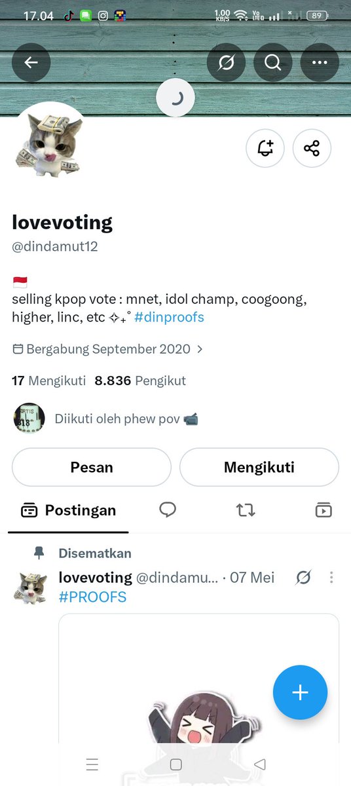
Task: View the 8.836 Pengikut list
Action: point(140,381)
